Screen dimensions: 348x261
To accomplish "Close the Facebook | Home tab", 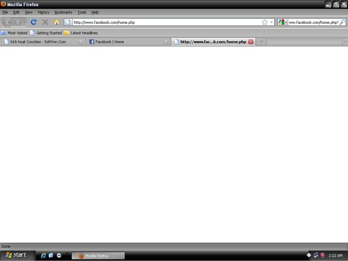I will coord(166,42).
